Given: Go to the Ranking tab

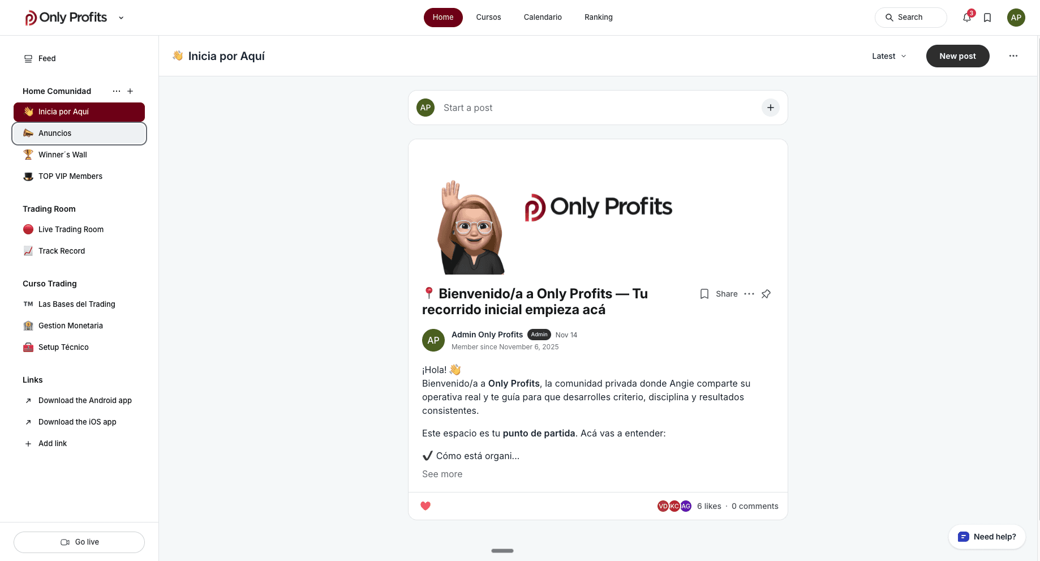Looking at the screenshot, I should (x=598, y=18).
